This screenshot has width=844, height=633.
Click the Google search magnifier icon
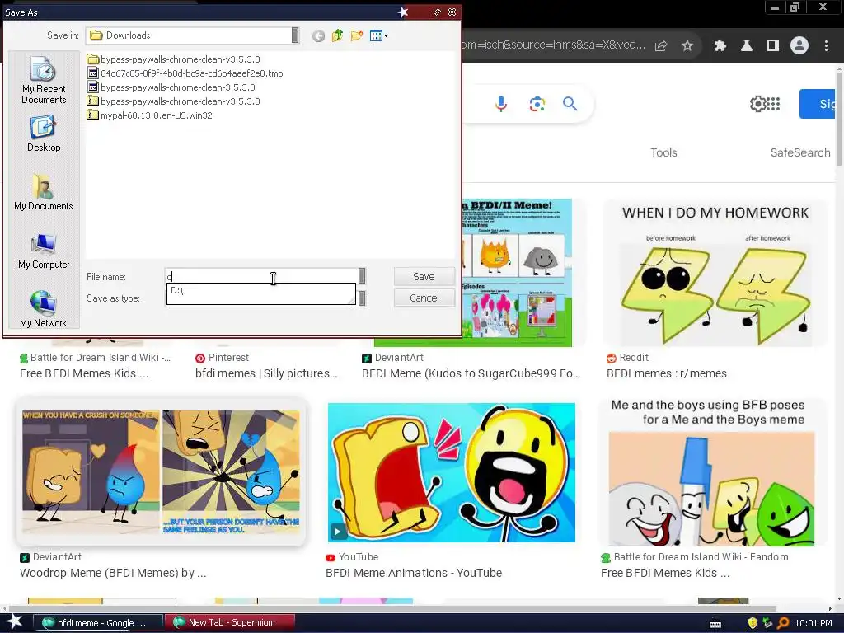coord(570,103)
